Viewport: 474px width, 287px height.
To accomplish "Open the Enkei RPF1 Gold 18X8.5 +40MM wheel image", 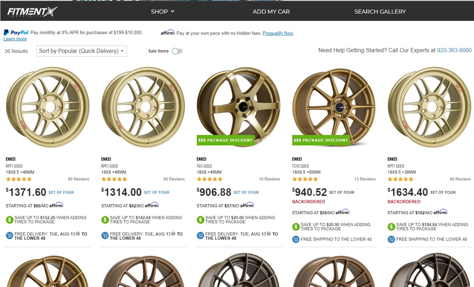I will pyautogui.click(x=48, y=107).
